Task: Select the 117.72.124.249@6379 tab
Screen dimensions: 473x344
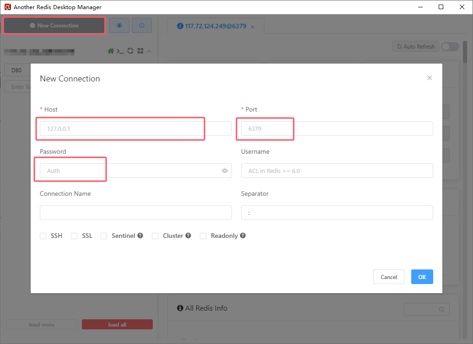Action: (x=215, y=26)
